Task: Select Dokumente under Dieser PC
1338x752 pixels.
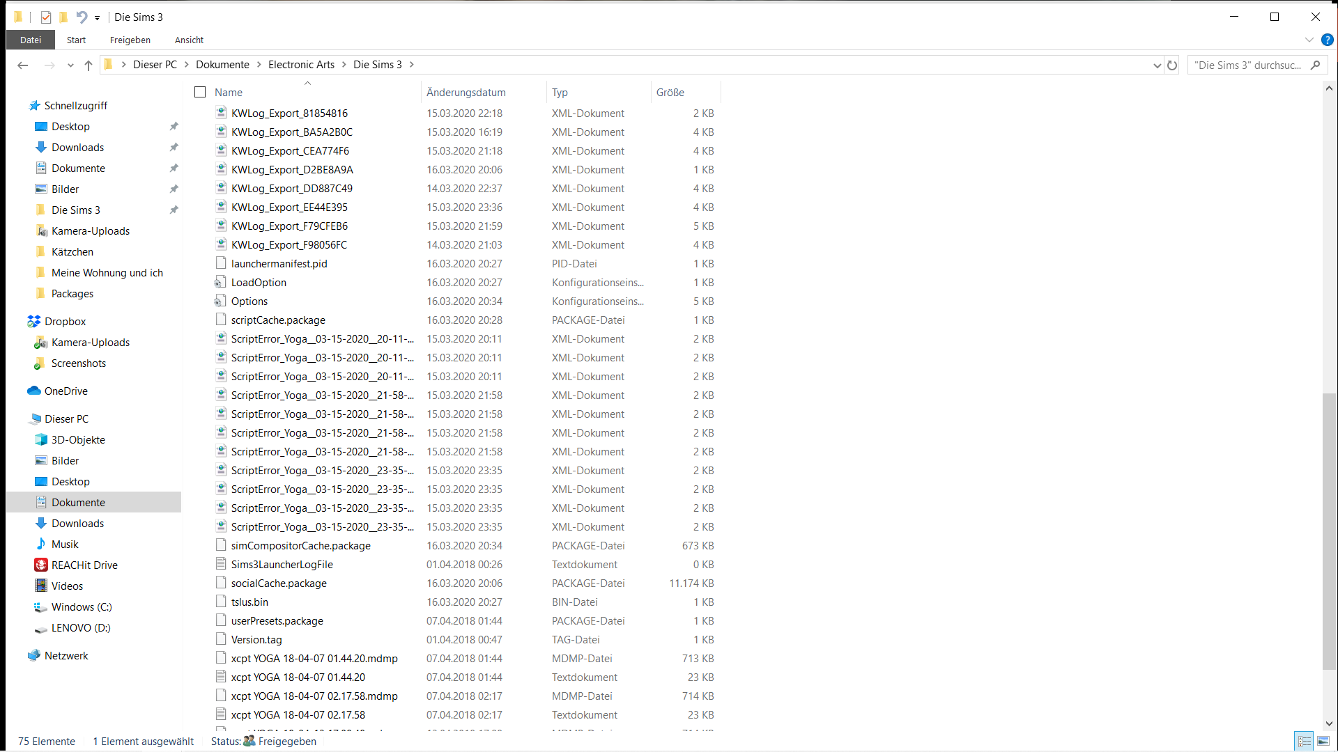Action: (x=94, y=503)
